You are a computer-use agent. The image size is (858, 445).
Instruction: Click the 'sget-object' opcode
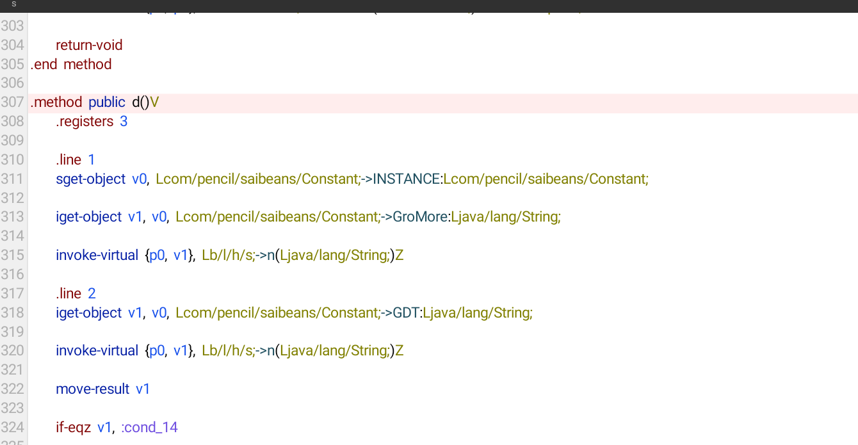tap(90, 179)
